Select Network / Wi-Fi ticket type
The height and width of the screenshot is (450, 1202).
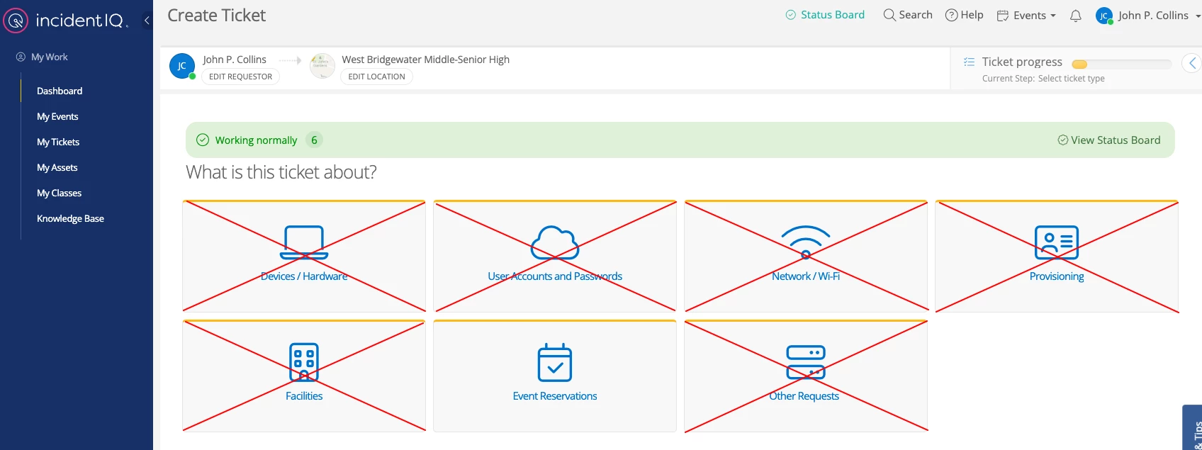(806, 256)
